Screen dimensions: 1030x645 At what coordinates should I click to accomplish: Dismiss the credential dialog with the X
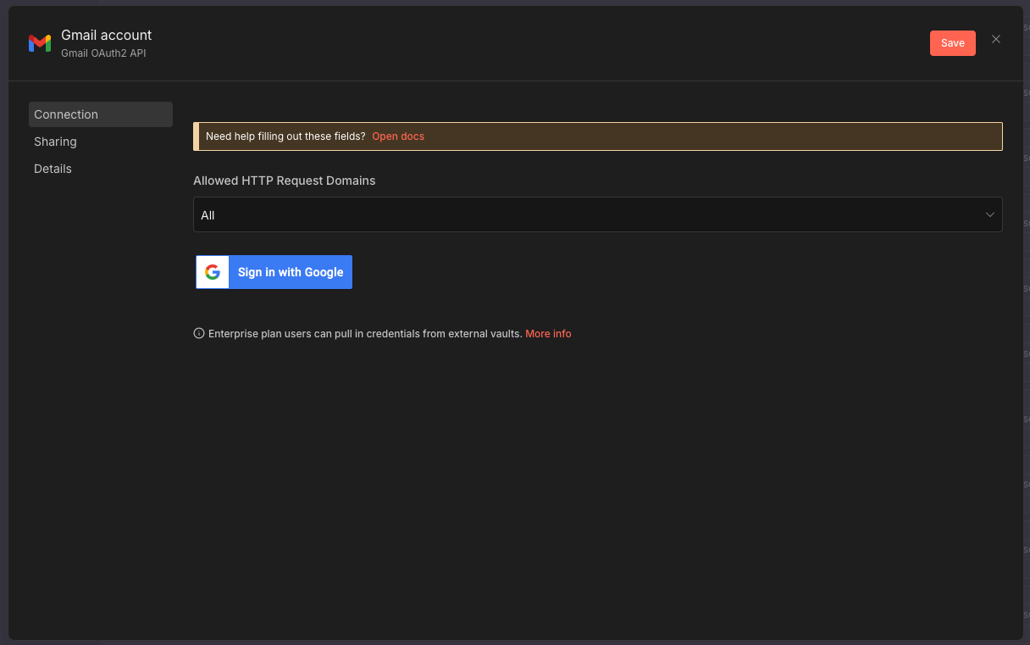pos(996,39)
